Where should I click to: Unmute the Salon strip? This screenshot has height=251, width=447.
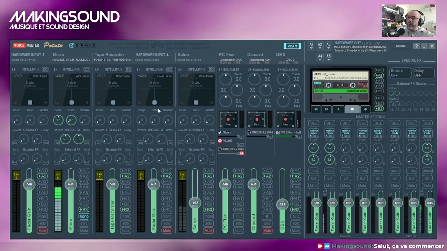[x=208, y=230]
